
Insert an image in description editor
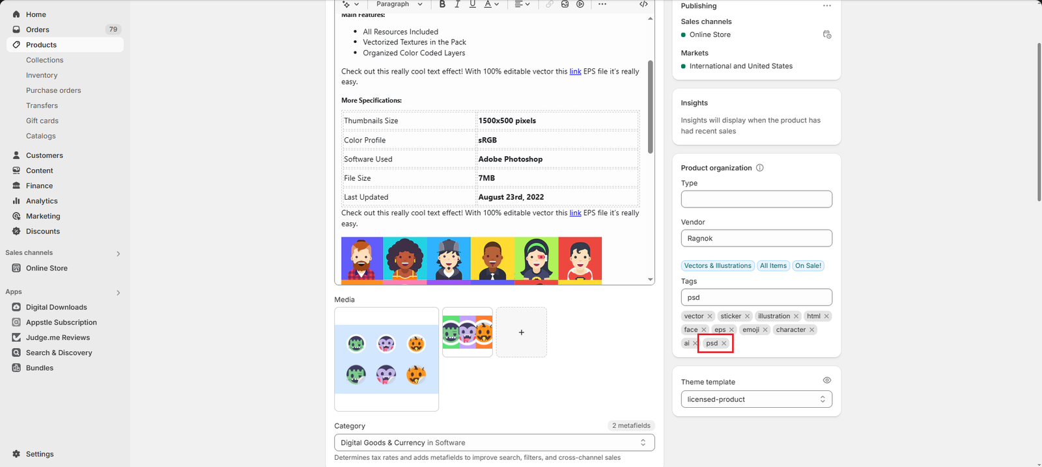click(x=565, y=4)
